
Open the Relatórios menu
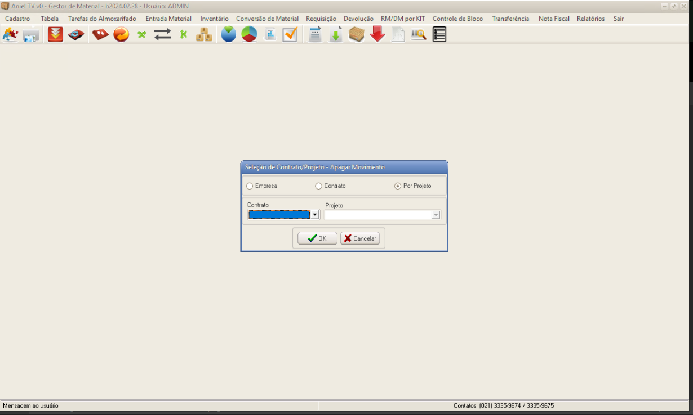pos(590,19)
